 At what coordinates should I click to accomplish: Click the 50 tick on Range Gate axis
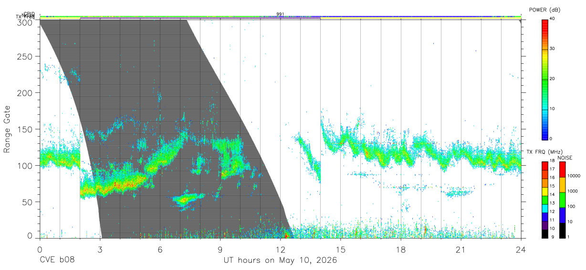coord(28,202)
